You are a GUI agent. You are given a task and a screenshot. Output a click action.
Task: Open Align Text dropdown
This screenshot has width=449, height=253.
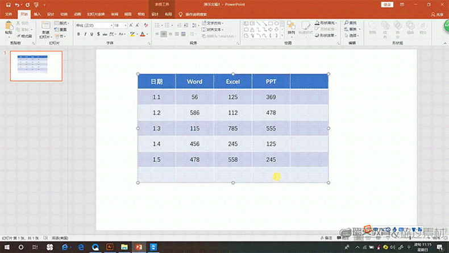pyautogui.click(x=213, y=30)
